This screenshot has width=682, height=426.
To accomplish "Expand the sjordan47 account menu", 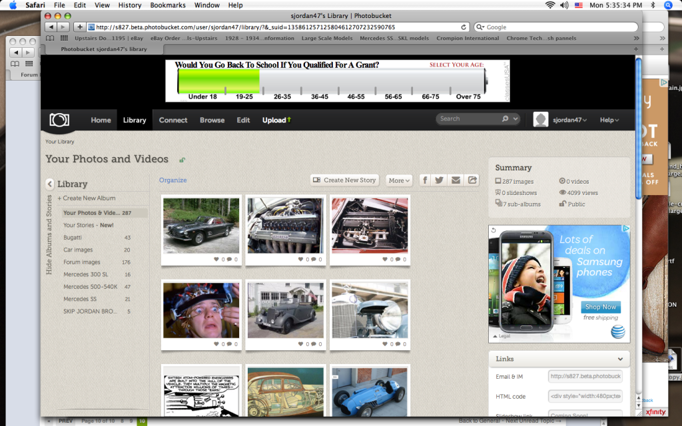I will [x=570, y=120].
